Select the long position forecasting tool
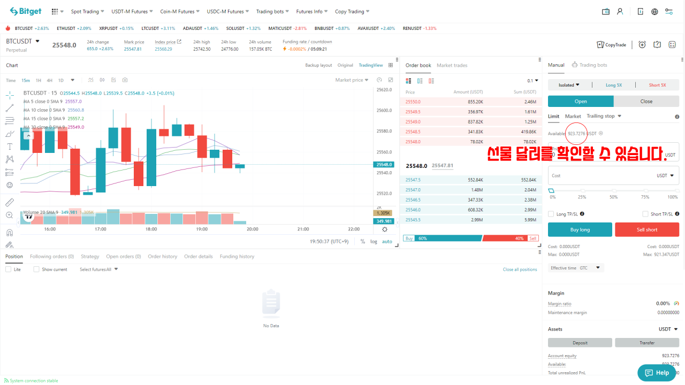Image resolution: width=685 pixels, height=385 pixels. coord(10,172)
